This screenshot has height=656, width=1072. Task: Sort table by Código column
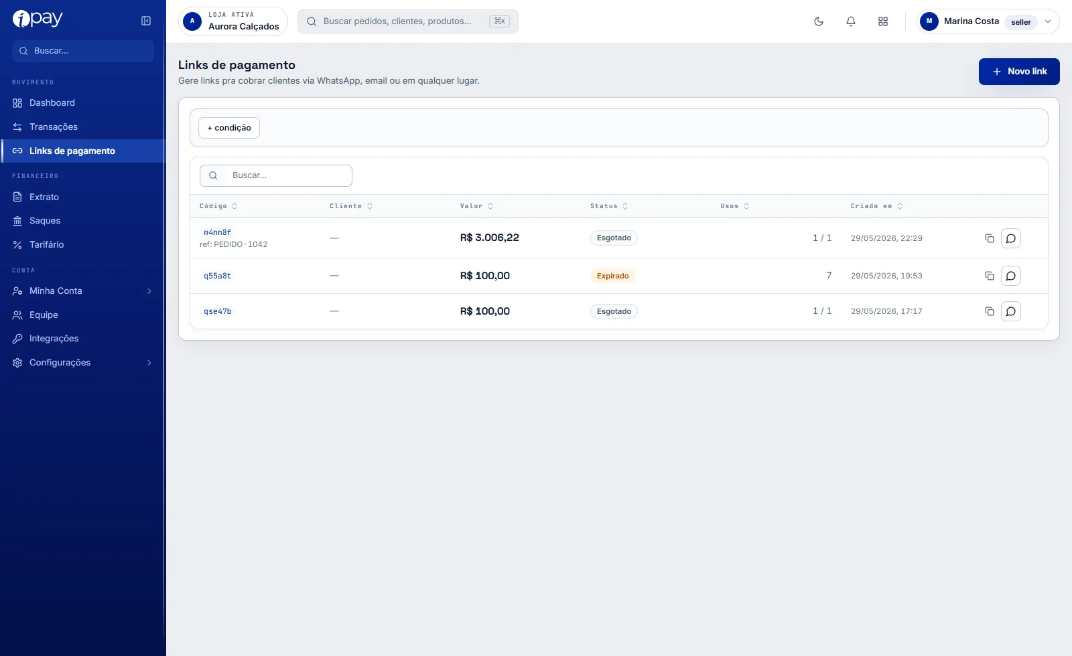coord(218,206)
